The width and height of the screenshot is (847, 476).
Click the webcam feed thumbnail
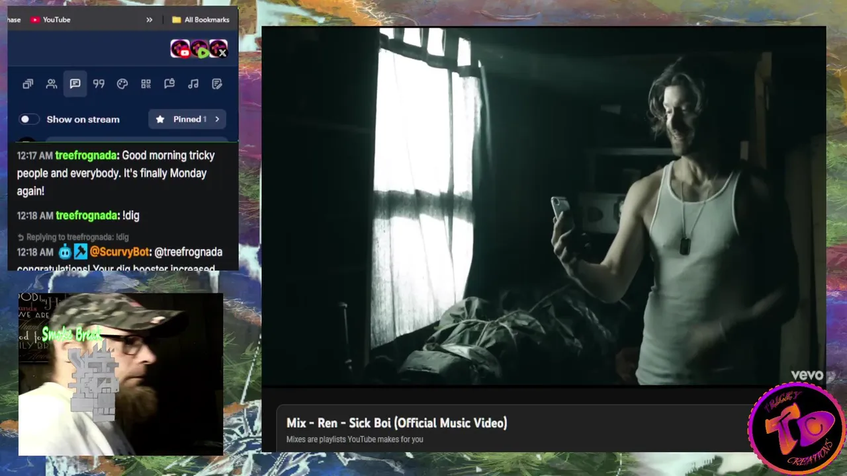pyautogui.click(x=120, y=374)
